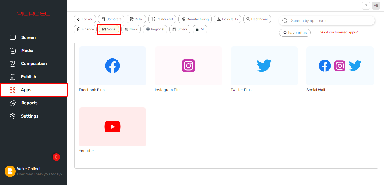Screen dimensions: 384x185
Task: Click the Apps grid icon in sidebar
Action: click(13, 90)
